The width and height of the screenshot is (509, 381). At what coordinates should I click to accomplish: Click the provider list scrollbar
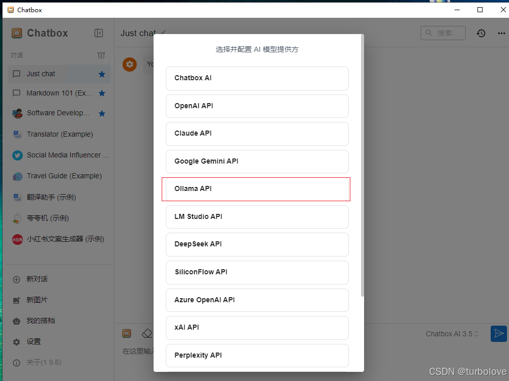pyautogui.click(x=362, y=166)
